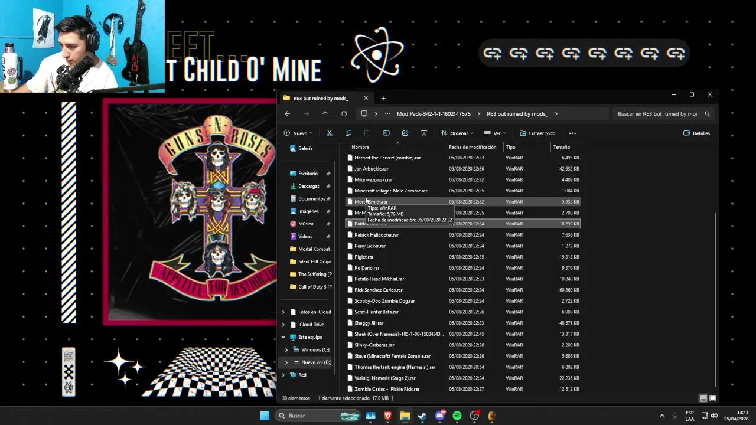Click the taskbar Buscar search box
Screen dimensions: 756x425
319,416
